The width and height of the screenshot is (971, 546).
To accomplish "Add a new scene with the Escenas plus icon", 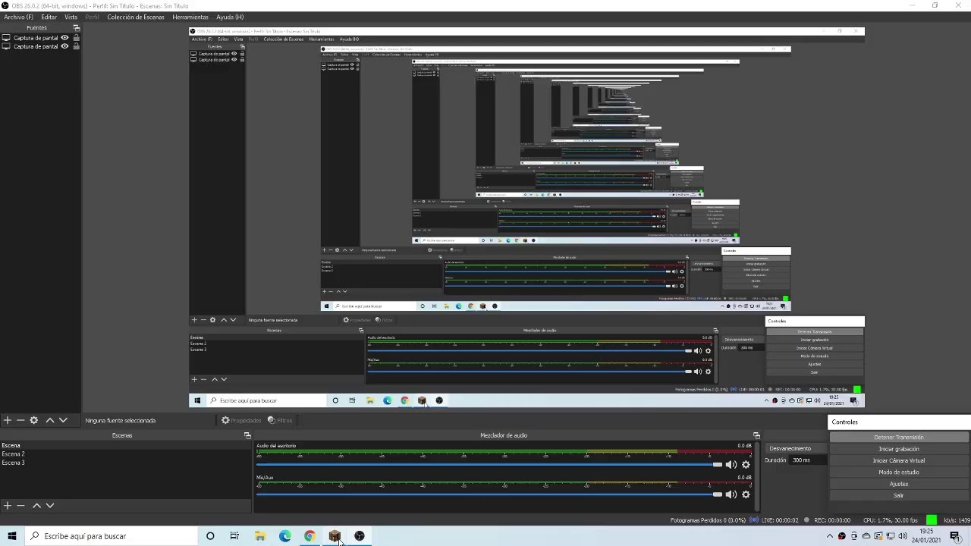I will coord(7,505).
